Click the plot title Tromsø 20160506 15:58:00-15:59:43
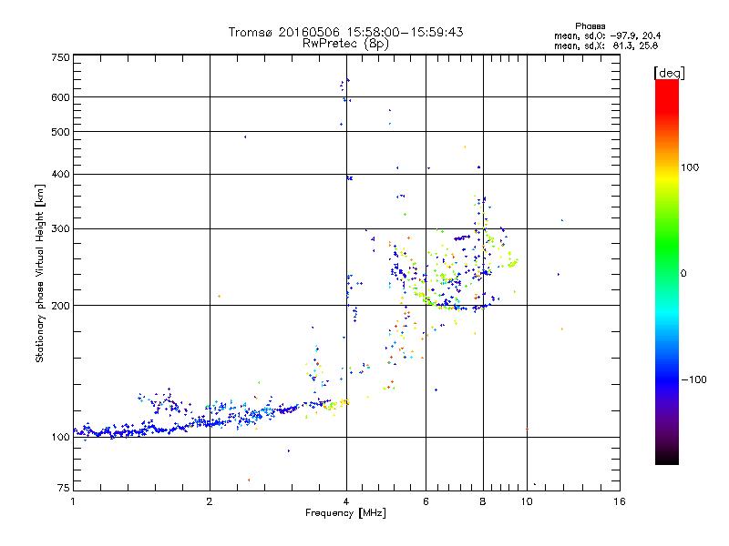The width and height of the screenshot is (729, 546). pos(345,32)
